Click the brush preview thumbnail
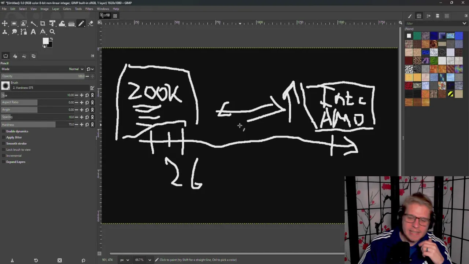Screen dimensions: 469x264 click(x=5, y=86)
